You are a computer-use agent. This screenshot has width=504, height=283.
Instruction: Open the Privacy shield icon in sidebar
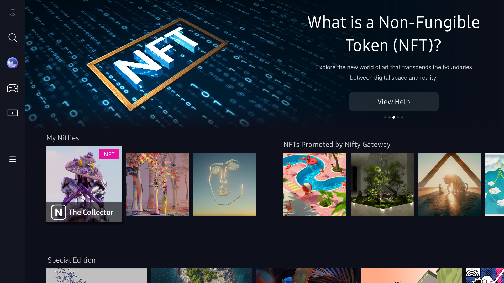13,13
